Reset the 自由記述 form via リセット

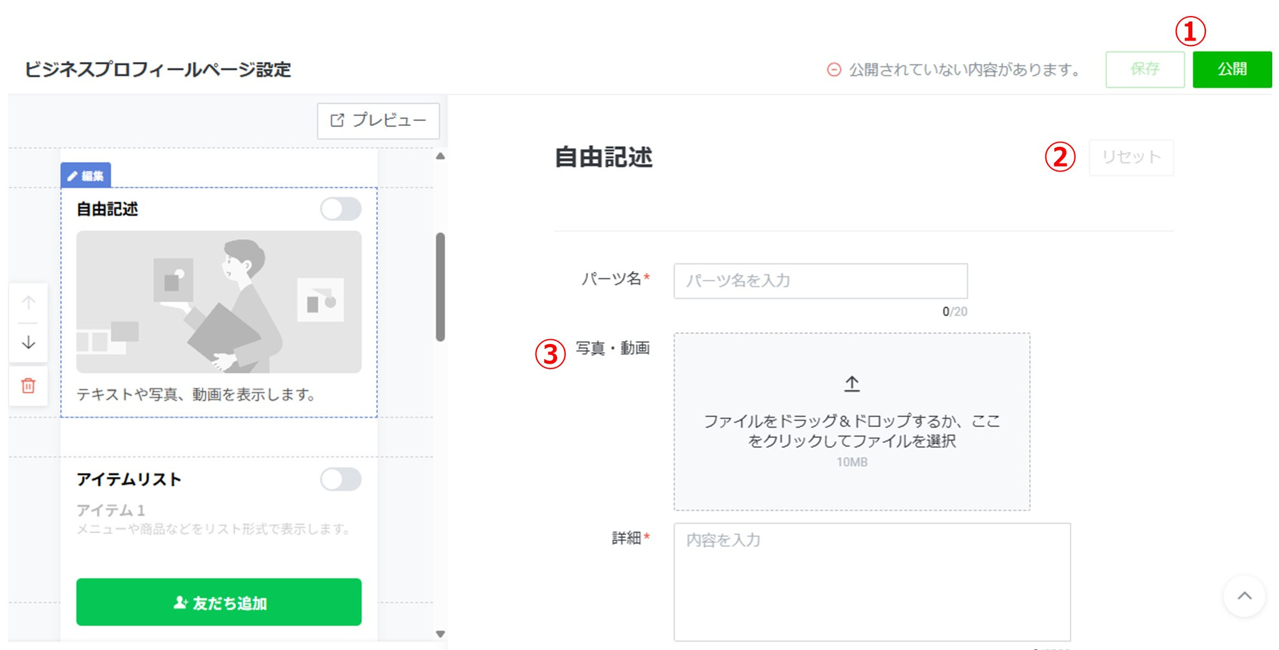(x=1131, y=157)
